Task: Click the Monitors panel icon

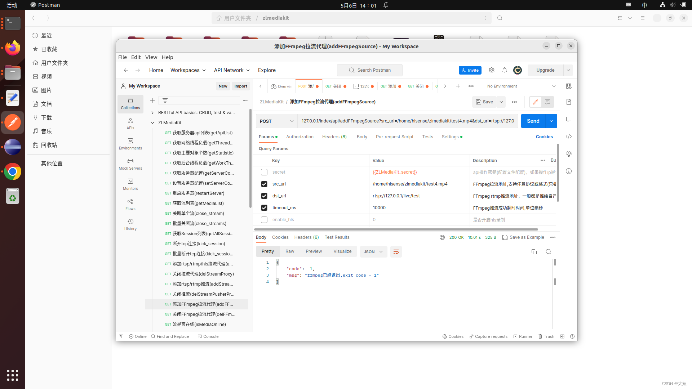Action: point(130,182)
